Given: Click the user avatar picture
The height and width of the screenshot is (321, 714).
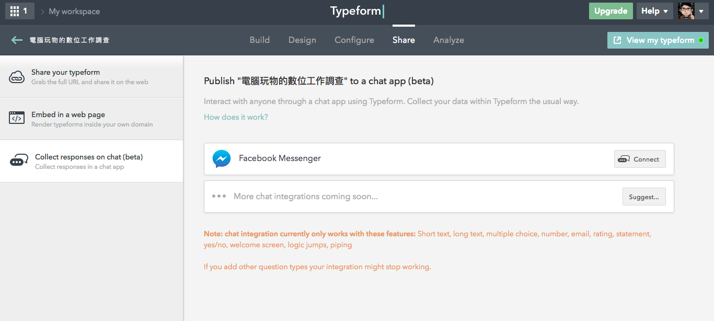Looking at the screenshot, I should [x=686, y=11].
